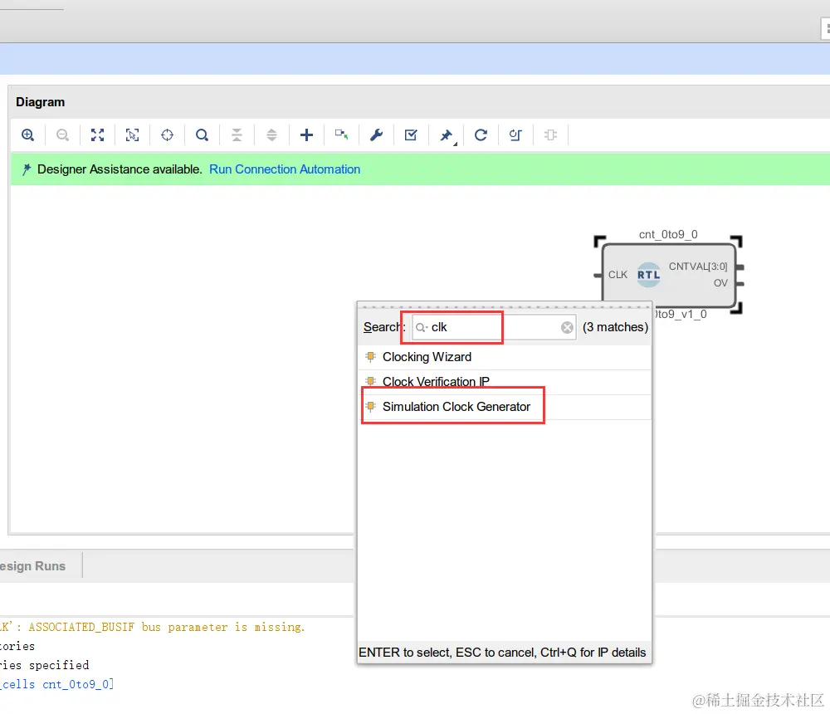Select Clock Verification IP entry
830x714 pixels.
click(x=505, y=382)
